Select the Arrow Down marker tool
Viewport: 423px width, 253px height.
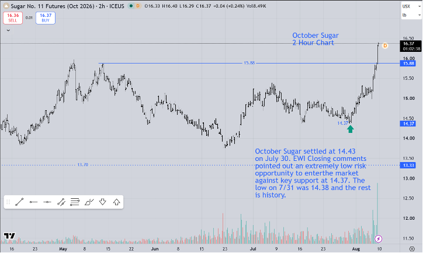[103, 202]
